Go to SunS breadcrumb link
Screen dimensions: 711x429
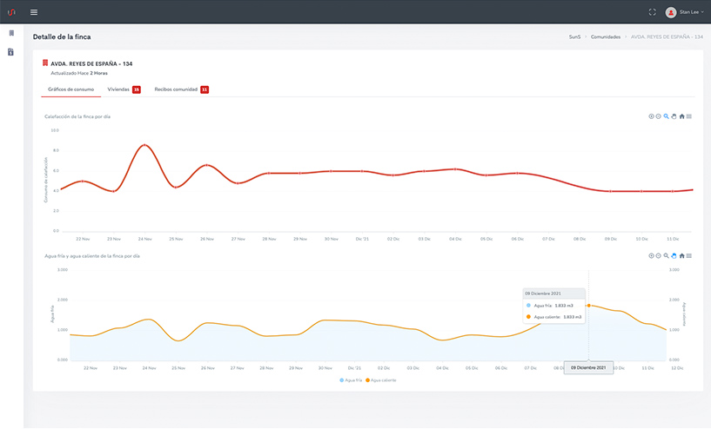pyautogui.click(x=574, y=37)
